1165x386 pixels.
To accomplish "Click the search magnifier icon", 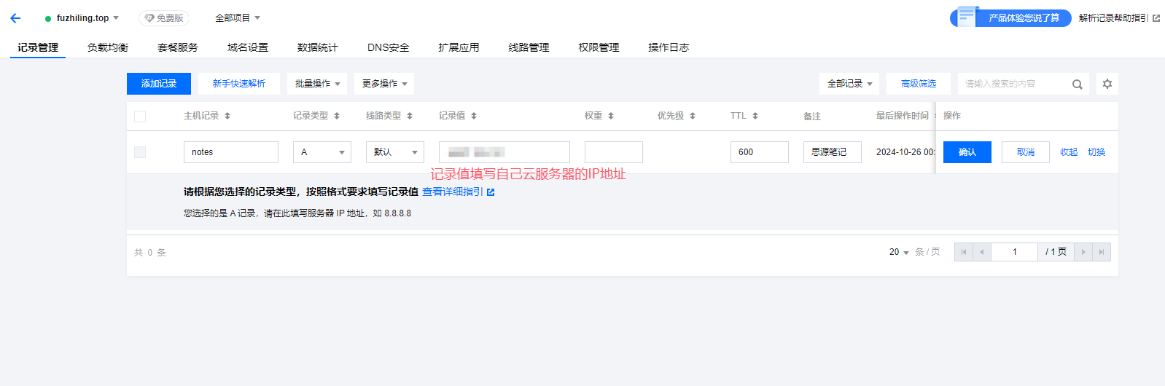I will tap(1077, 84).
